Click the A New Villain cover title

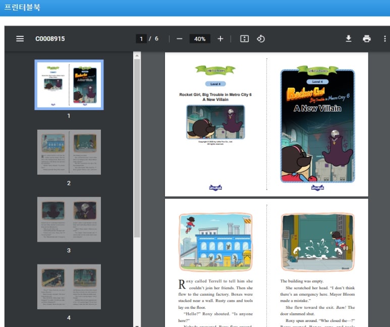pos(317,108)
